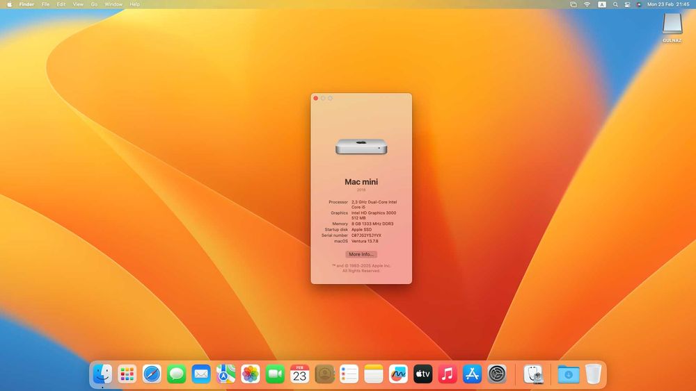
Task: Open Reminders app in the Dock
Action: (x=349, y=374)
